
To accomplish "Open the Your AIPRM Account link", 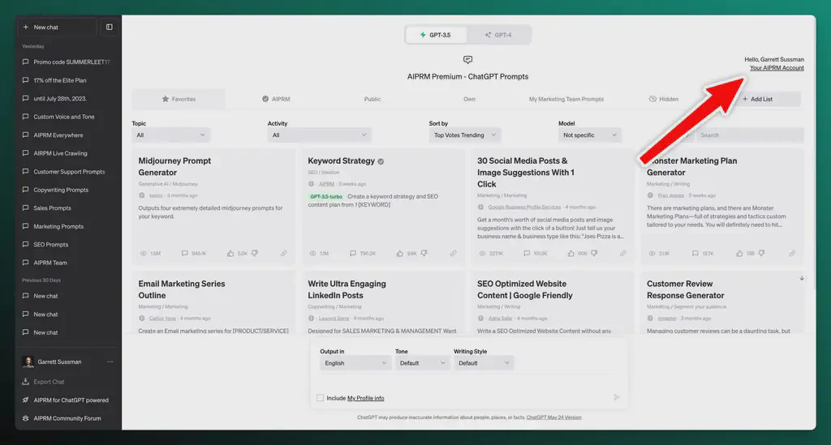I will (777, 68).
